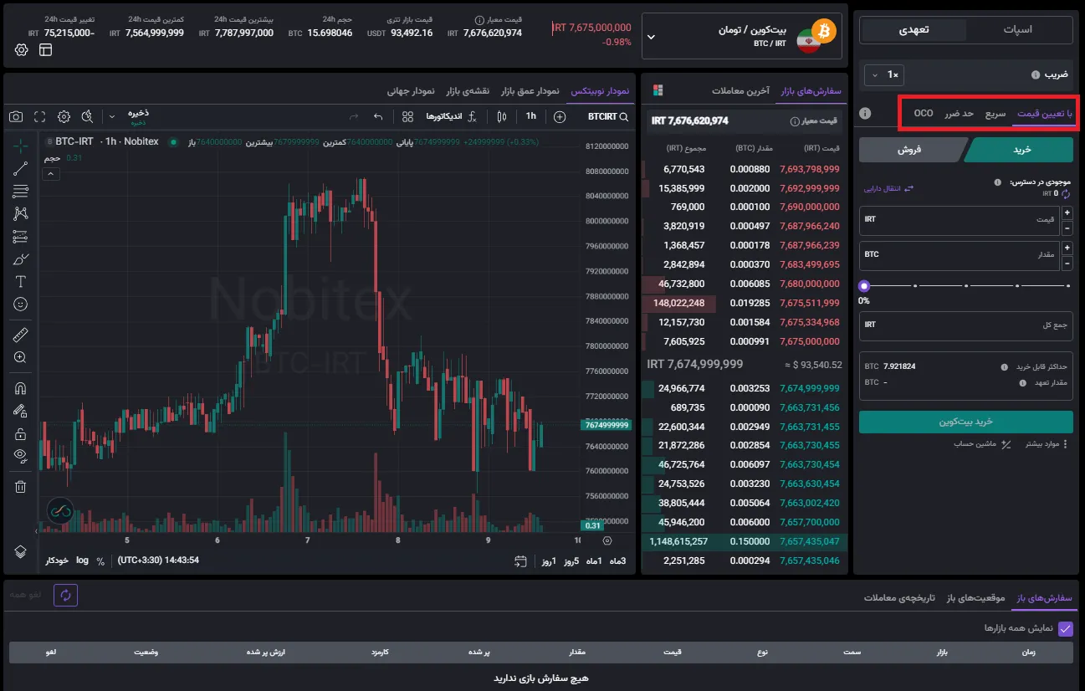Switch to the OCO order tab
Screen dimensions: 1085x691
point(923,113)
